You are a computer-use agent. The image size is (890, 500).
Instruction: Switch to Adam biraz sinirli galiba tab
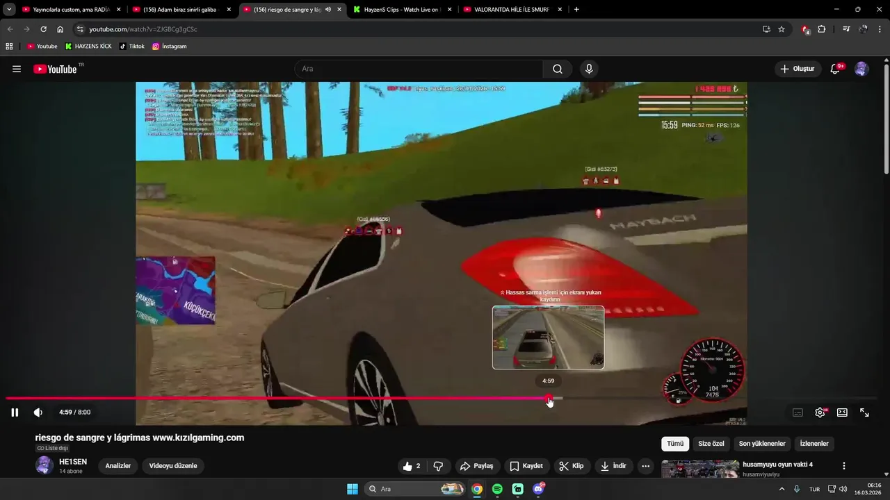tap(182, 10)
